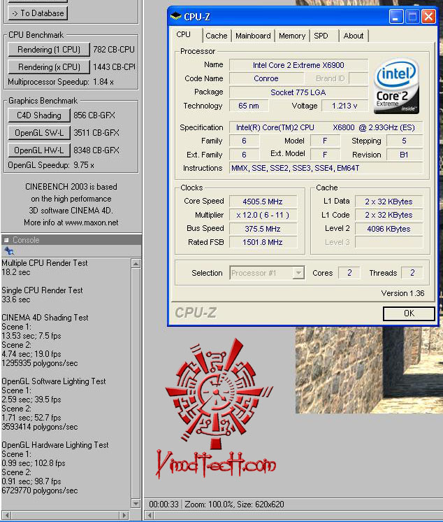Click the Level 2 value 4096 KBytes
The width and height of the screenshot is (443, 522).
click(x=388, y=229)
